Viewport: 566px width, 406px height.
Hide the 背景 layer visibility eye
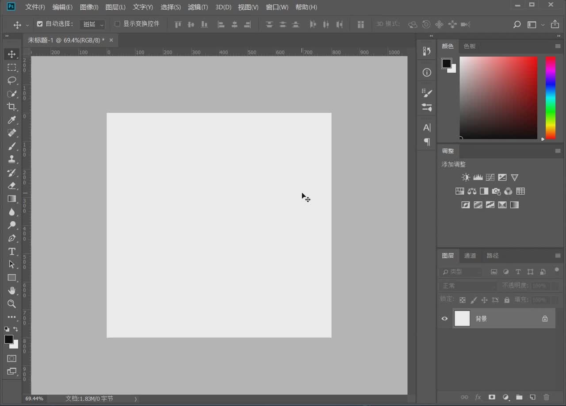(x=444, y=318)
